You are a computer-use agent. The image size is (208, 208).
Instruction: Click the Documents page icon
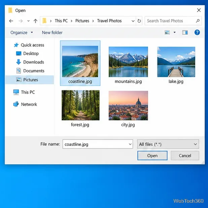point(19,71)
